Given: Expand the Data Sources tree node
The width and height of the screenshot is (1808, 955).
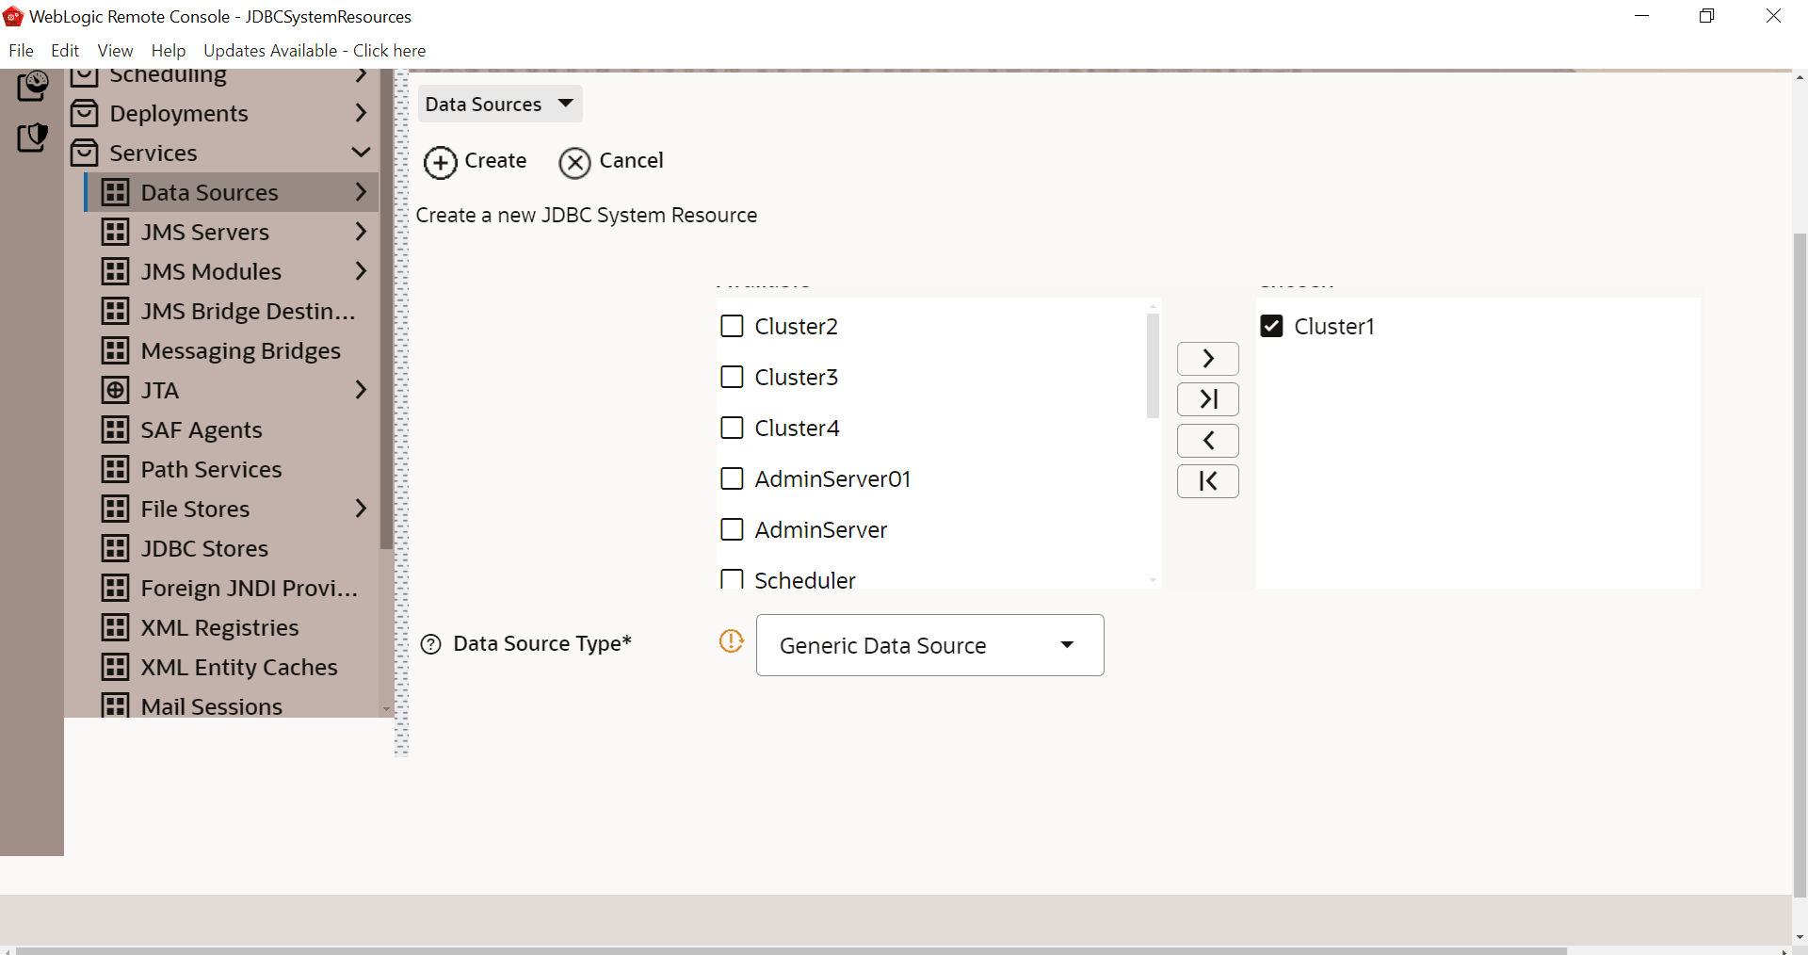Looking at the screenshot, I should 361,192.
